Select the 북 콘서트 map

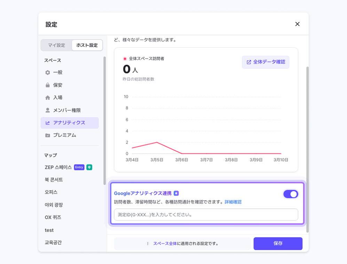[54, 180]
